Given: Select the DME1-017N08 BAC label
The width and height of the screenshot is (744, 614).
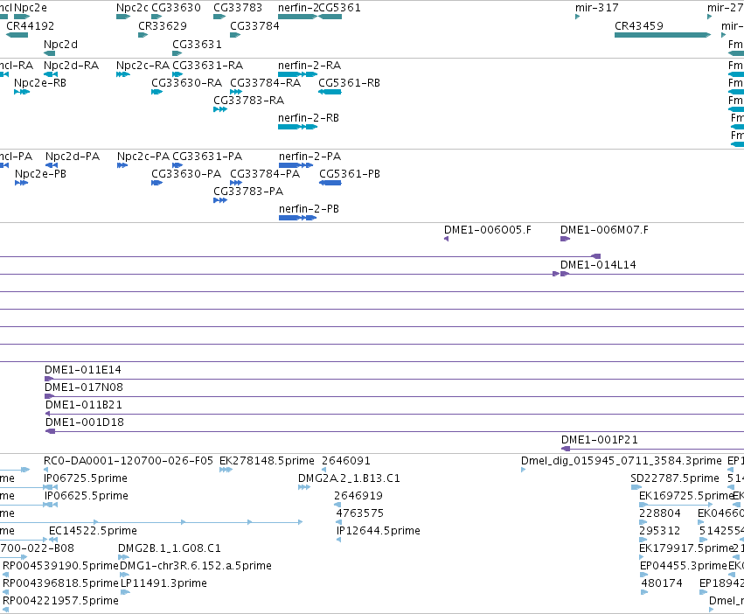Looking at the screenshot, I should (x=84, y=387).
